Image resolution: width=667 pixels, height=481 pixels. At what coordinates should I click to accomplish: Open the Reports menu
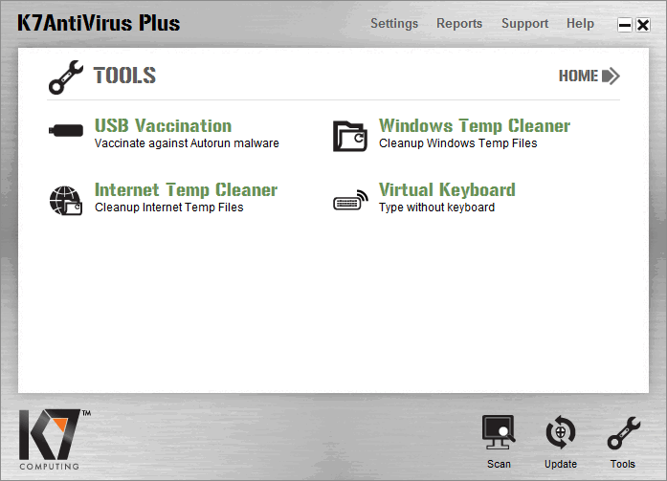tap(459, 23)
